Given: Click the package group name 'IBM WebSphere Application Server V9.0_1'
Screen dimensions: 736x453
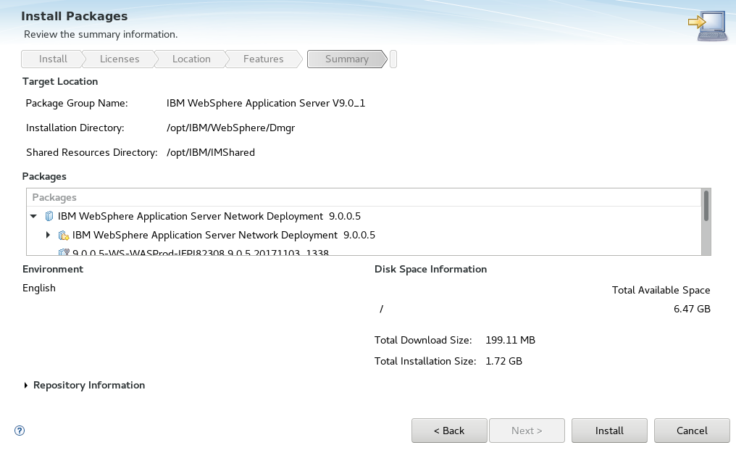Looking at the screenshot, I should tap(266, 103).
